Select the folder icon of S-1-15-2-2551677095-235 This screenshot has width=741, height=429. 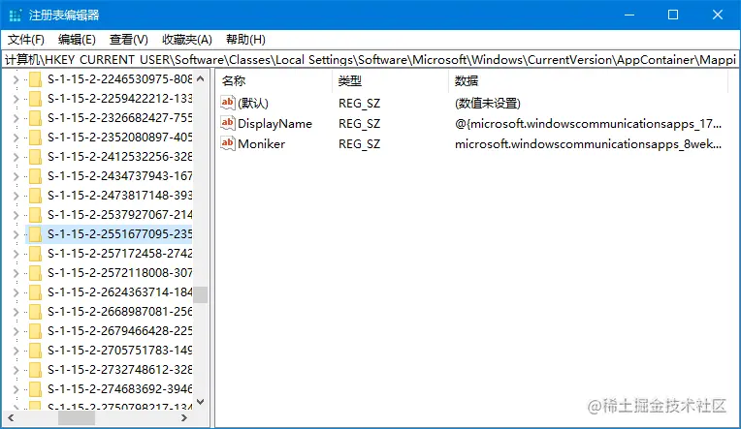pos(36,234)
